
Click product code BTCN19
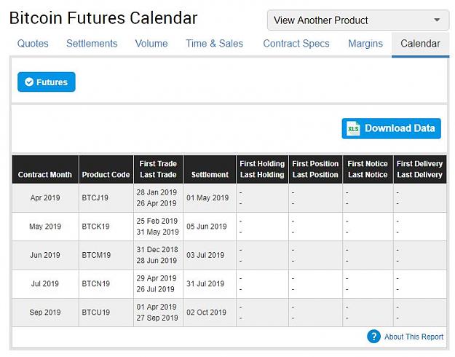tap(96, 283)
